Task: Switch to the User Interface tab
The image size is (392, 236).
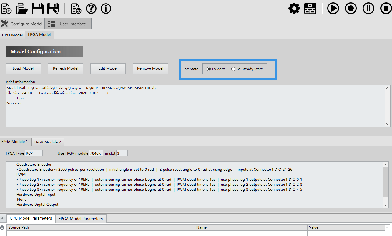Action: pos(68,24)
